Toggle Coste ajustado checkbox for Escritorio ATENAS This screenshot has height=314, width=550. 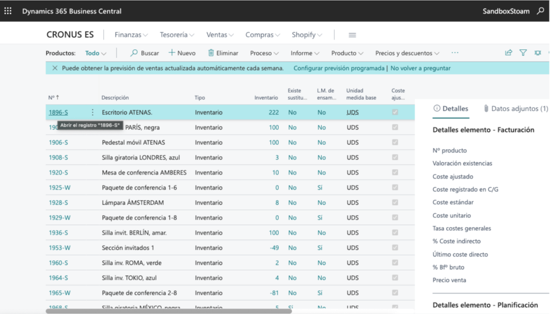point(395,112)
